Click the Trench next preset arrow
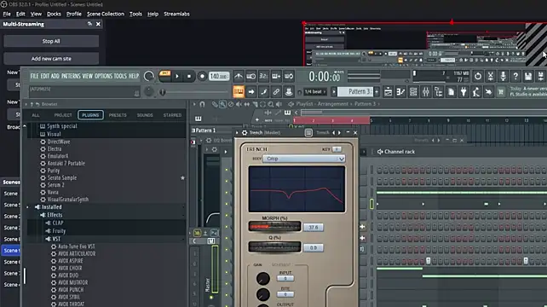The height and width of the screenshot is (307, 547). [339, 133]
